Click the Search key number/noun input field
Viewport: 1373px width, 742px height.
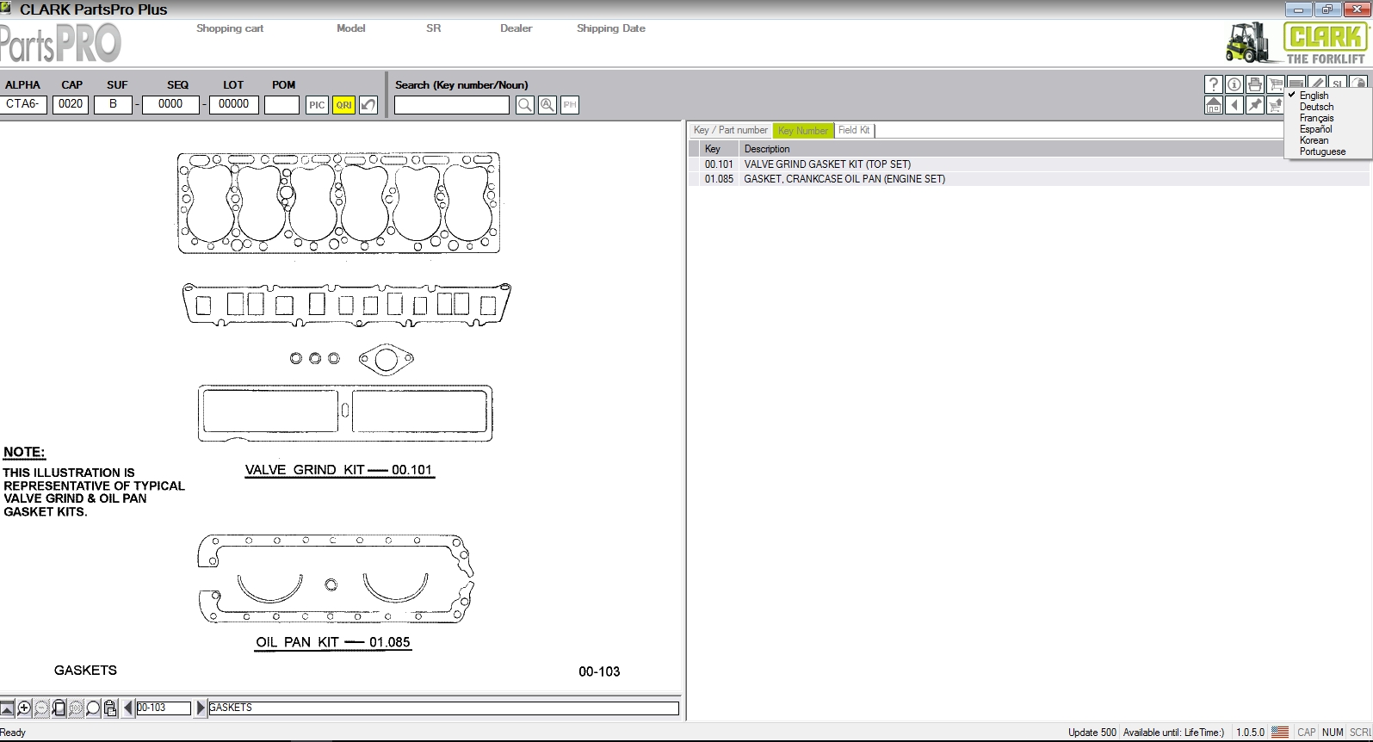coord(451,105)
